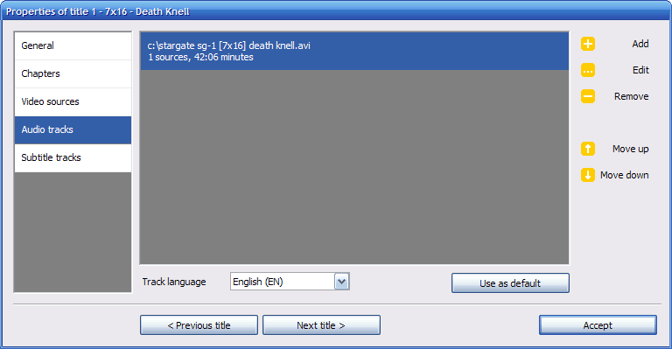Click the yellow plus Add icon
672x349 pixels.
coord(588,44)
